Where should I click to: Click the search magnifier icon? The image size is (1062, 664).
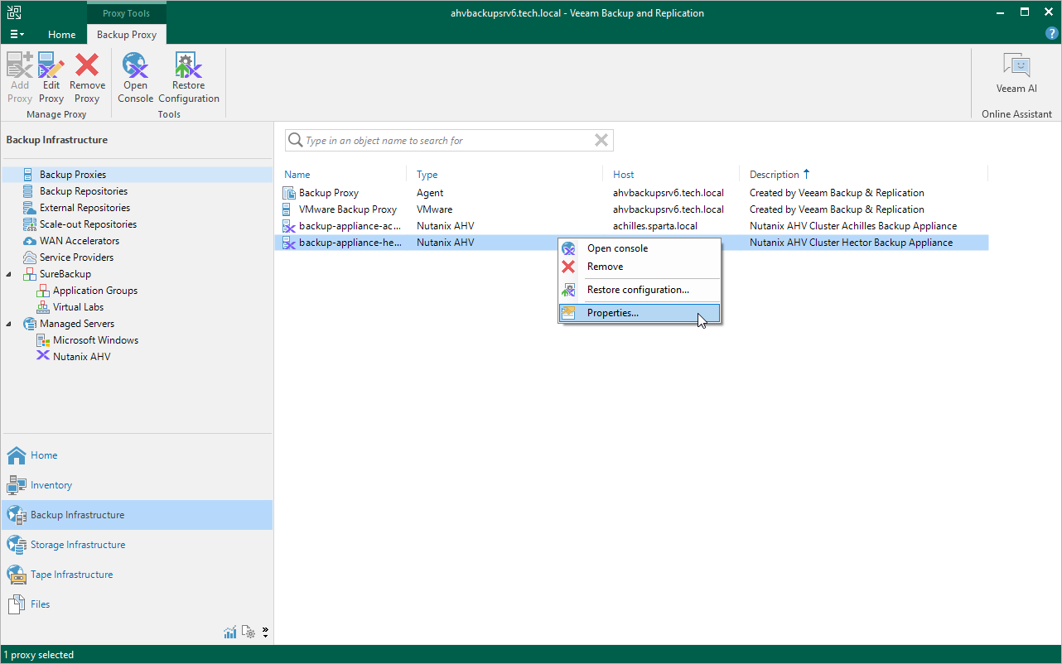click(x=295, y=141)
